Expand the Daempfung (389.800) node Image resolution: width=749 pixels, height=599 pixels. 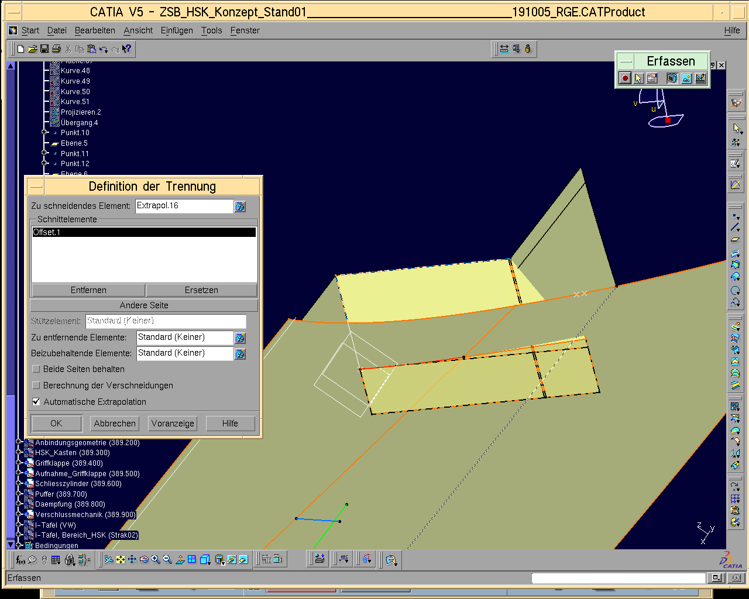[19, 504]
